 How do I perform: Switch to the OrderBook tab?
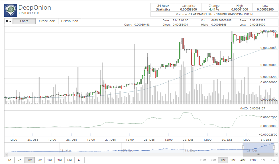point(47,21)
